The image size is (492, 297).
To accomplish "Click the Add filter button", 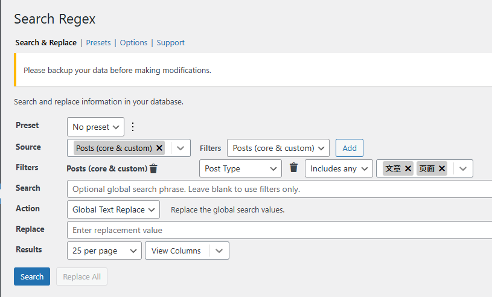I will tap(350, 148).
